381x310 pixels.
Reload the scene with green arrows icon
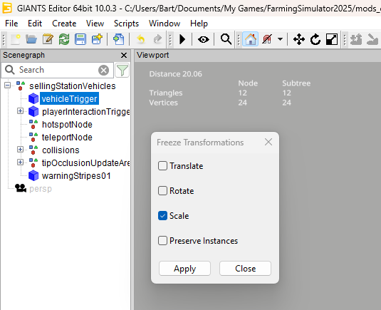(x=64, y=39)
